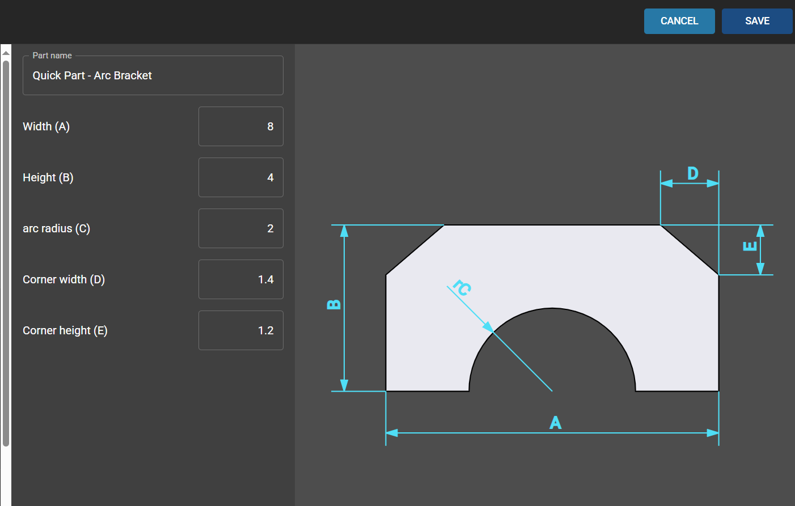Click the CANCEL button

(679, 21)
